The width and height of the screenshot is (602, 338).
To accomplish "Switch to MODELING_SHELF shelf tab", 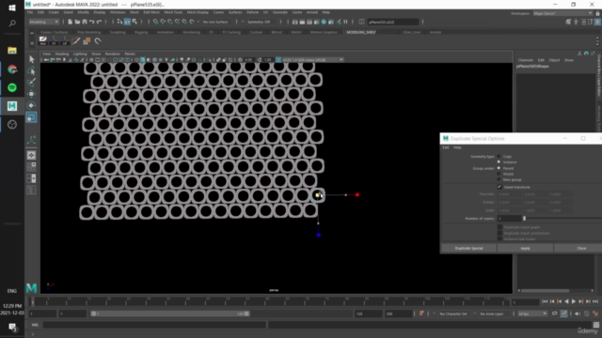I will pos(361,32).
